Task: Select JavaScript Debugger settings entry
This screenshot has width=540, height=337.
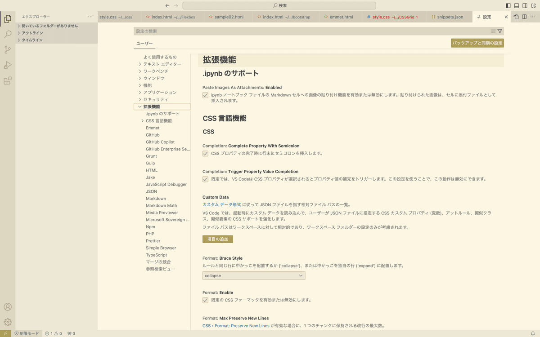Action: [166, 184]
